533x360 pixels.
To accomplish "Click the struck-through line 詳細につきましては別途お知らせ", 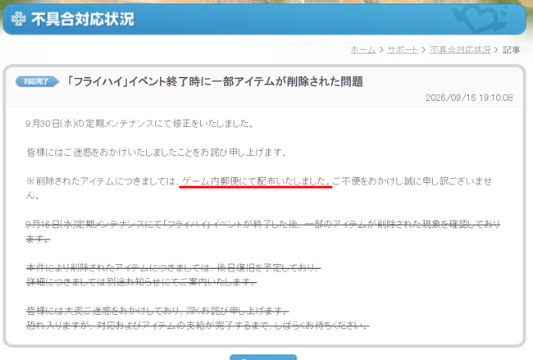I will [141, 282].
